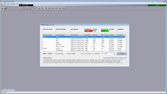Click the Deaths total field showing 7905
Screen dimensions: 167x94
coord(97,31)
